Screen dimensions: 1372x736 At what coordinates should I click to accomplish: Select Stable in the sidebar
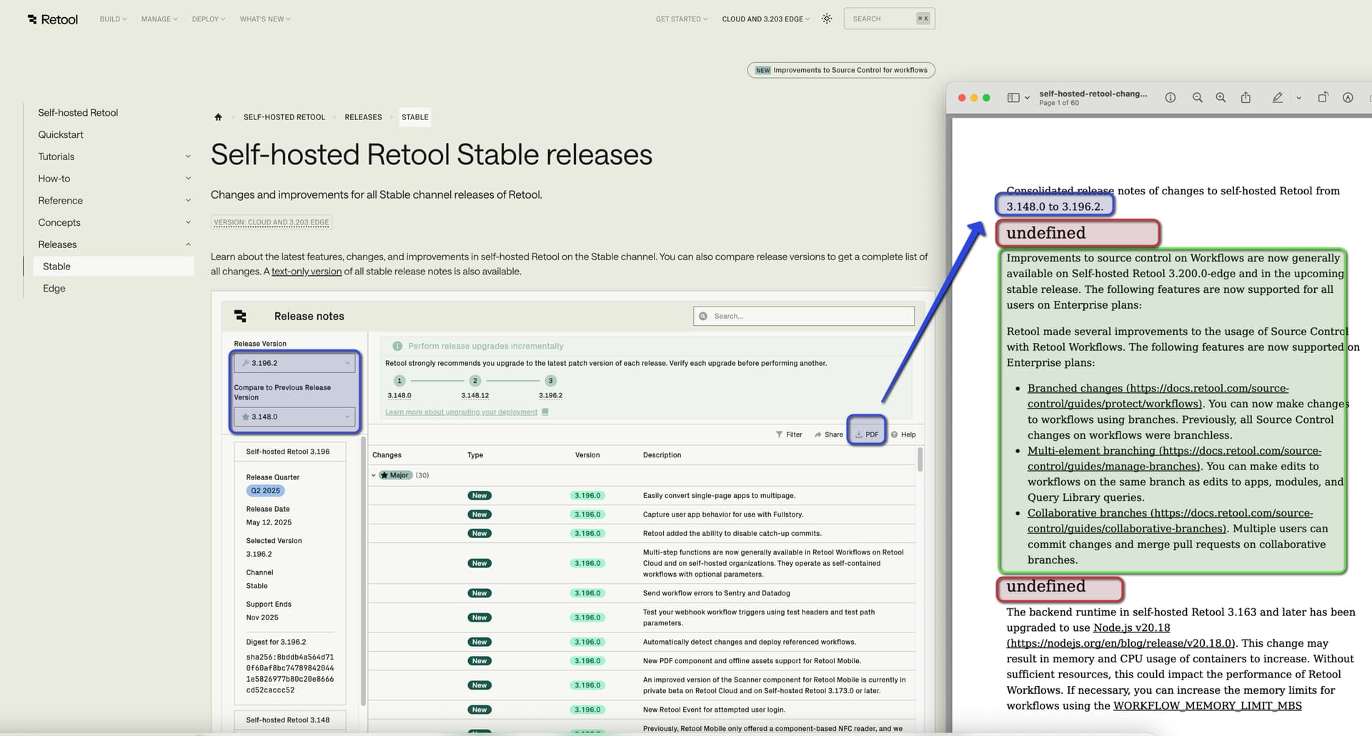[114, 267]
